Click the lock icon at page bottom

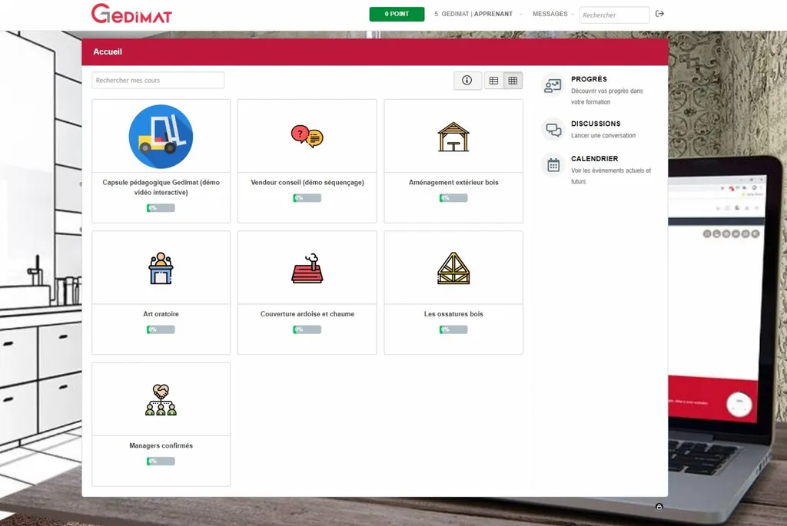659,507
